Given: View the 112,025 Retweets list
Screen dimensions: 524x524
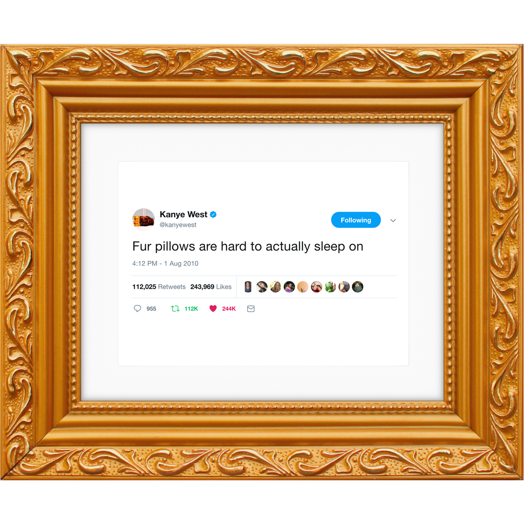Looking at the screenshot, I should [x=159, y=287].
